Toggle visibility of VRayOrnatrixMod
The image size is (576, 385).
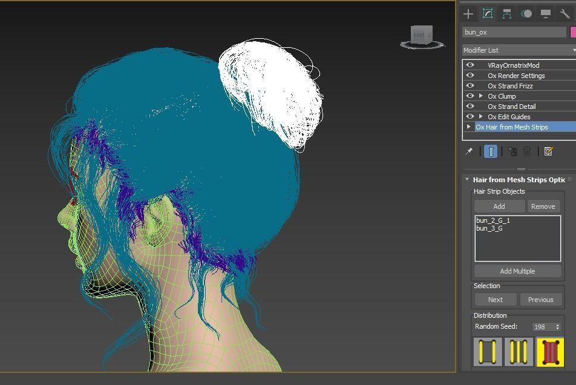click(x=470, y=65)
